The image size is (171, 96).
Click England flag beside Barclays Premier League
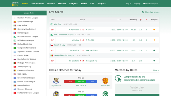(15, 18)
